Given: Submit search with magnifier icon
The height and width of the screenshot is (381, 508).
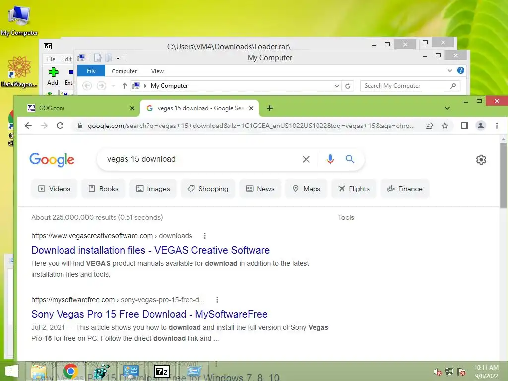Looking at the screenshot, I should 350,159.
